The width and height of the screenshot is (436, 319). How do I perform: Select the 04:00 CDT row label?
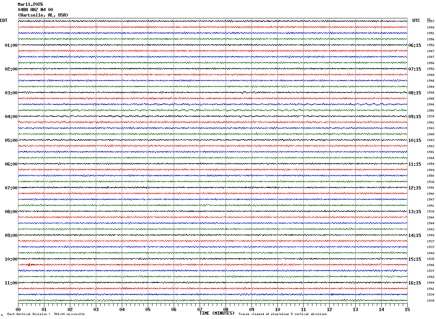pyautogui.click(x=11, y=117)
